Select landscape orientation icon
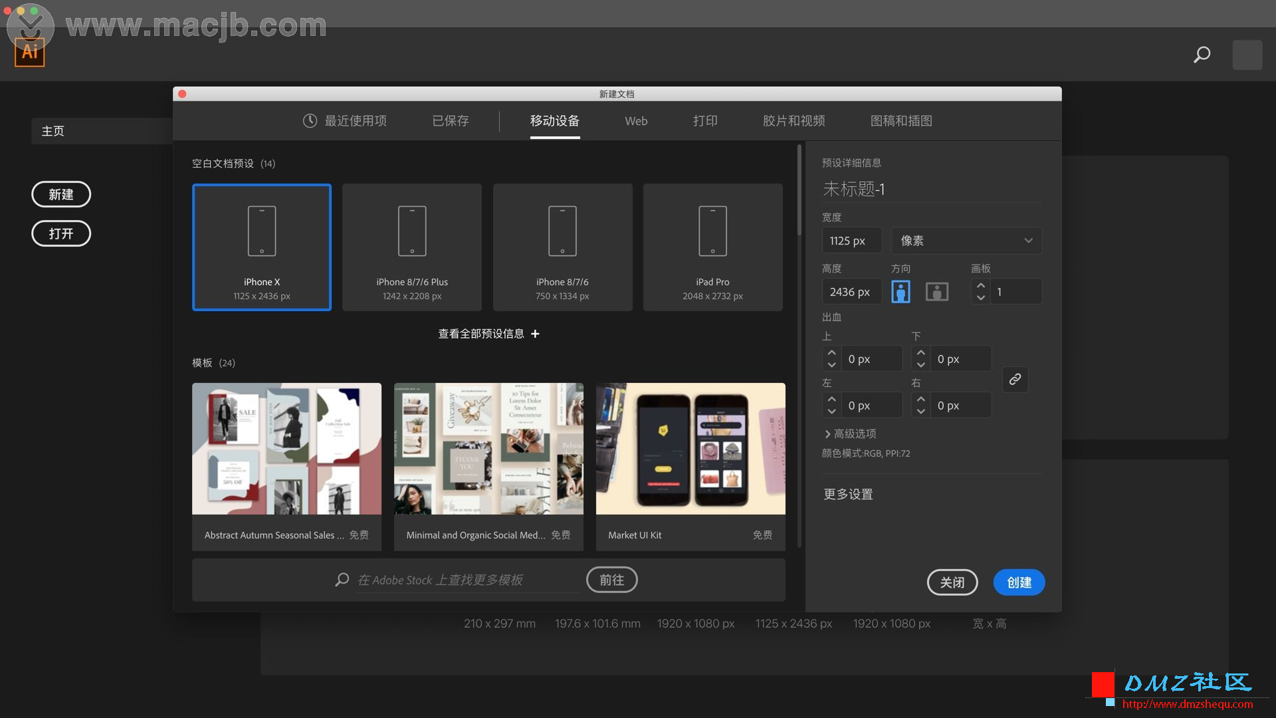Viewport: 1276px width, 718px height. (937, 291)
